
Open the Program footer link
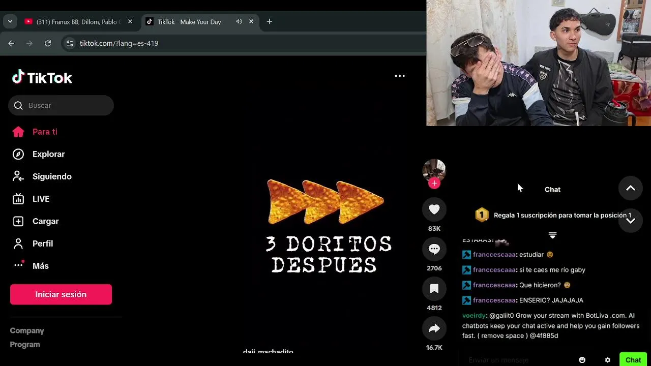tap(25, 345)
